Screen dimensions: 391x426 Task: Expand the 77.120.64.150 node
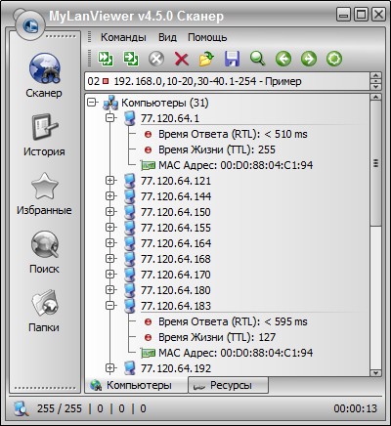[x=110, y=212]
